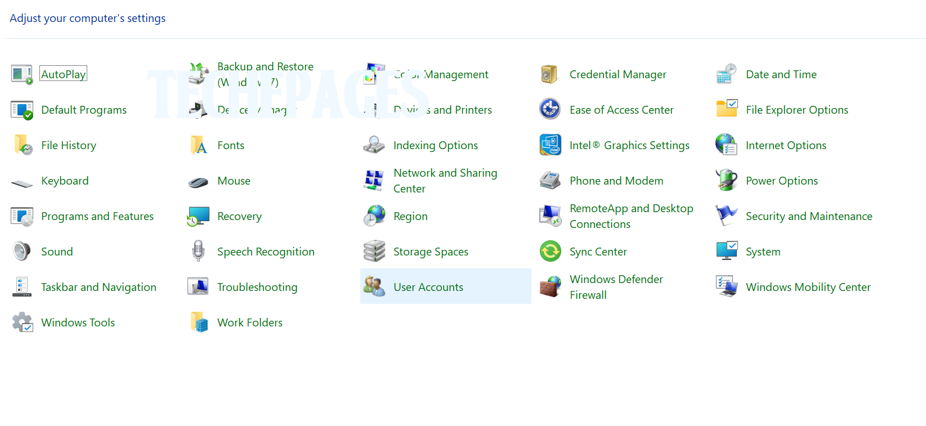Viewport: 926px width, 426px height.
Task: Open Devices and Printers link
Action: coord(442,110)
